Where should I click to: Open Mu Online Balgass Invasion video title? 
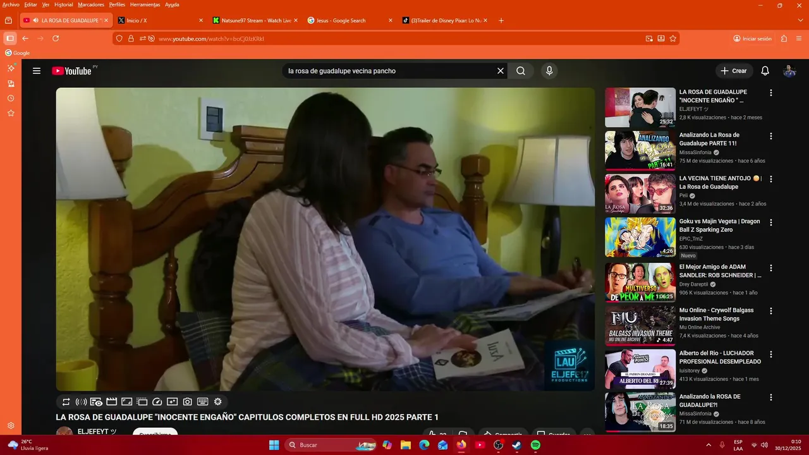coord(718,315)
